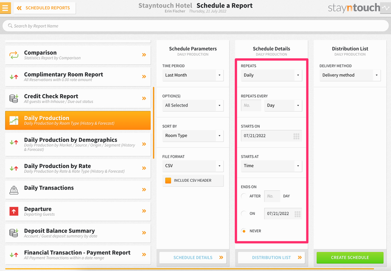Open Credit Check Report chevron

(x=144, y=98)
